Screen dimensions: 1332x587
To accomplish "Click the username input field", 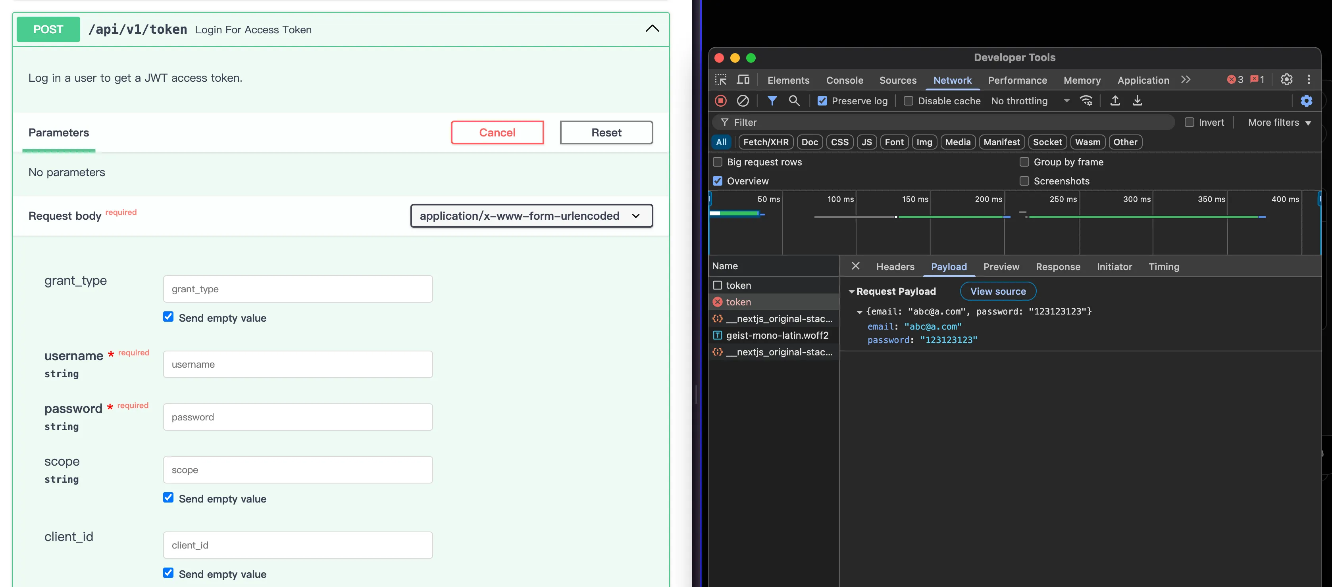I will click(298, 364).
